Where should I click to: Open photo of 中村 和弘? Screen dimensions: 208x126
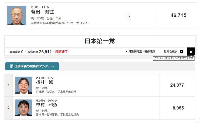(x=23, y=108)
